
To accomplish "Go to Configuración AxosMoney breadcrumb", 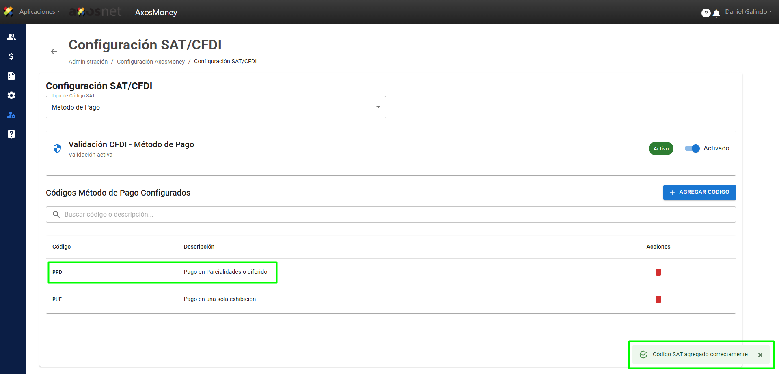I will click(x=151, y=62).
